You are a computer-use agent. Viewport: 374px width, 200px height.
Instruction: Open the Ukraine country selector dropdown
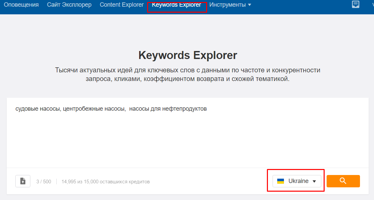[297, 181]
